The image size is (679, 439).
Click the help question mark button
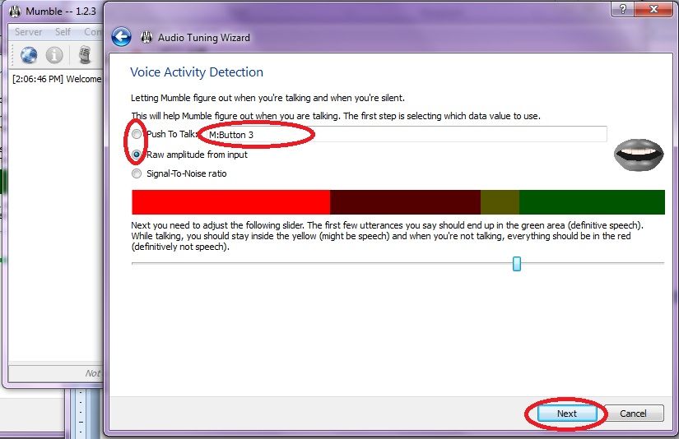click(x=622, y=9)
